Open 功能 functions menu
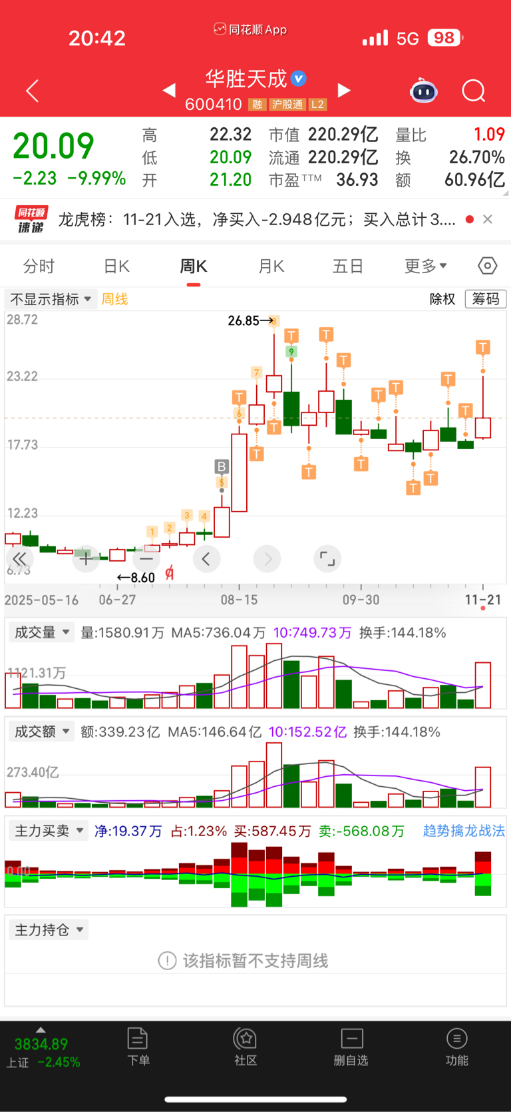 [456, 1047]
